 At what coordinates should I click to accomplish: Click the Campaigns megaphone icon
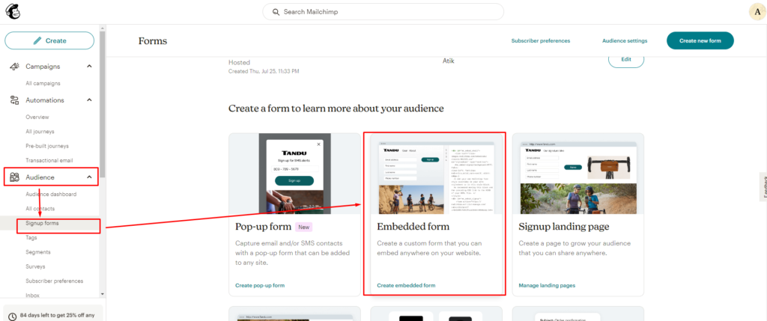click(x=15, y=67)
